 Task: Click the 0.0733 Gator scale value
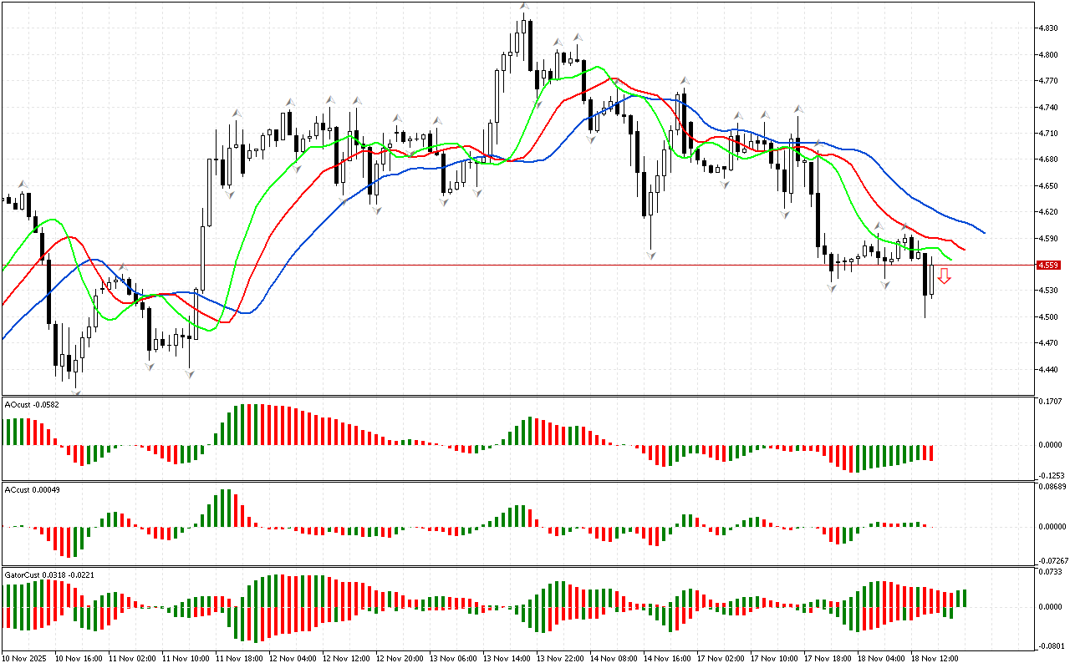click(1050, 571)
